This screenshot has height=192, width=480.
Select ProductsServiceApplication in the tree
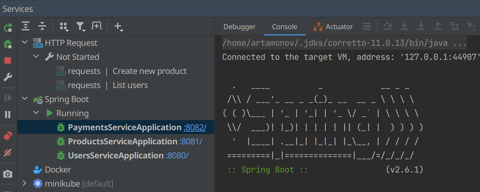coord(123,141)
